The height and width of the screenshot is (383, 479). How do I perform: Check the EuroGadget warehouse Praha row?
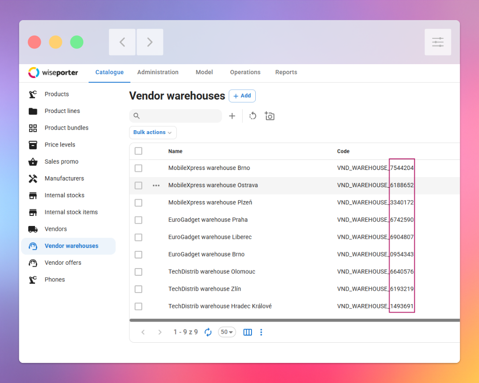138,220
